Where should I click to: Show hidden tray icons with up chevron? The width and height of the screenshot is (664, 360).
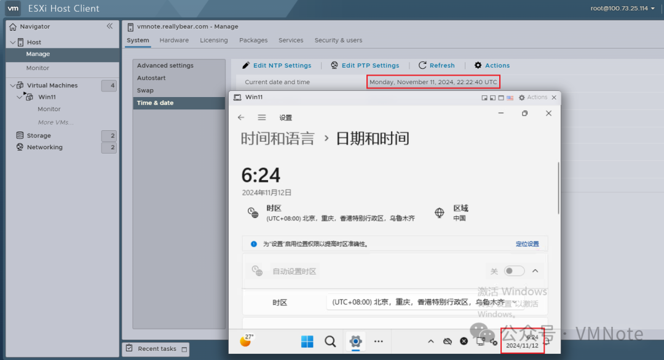(430, 342)
